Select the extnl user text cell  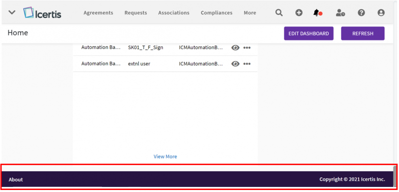[x=139, y=64]
